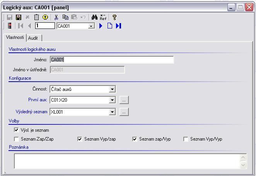Enable the Seznam Zap/Zap checkbox
Screen dimensions: 256x176
[16, 139]
